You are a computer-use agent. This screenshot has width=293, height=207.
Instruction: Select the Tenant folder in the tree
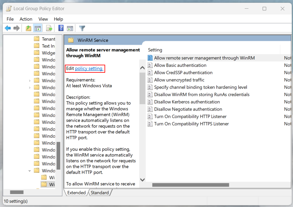click(x=48, y=39)
